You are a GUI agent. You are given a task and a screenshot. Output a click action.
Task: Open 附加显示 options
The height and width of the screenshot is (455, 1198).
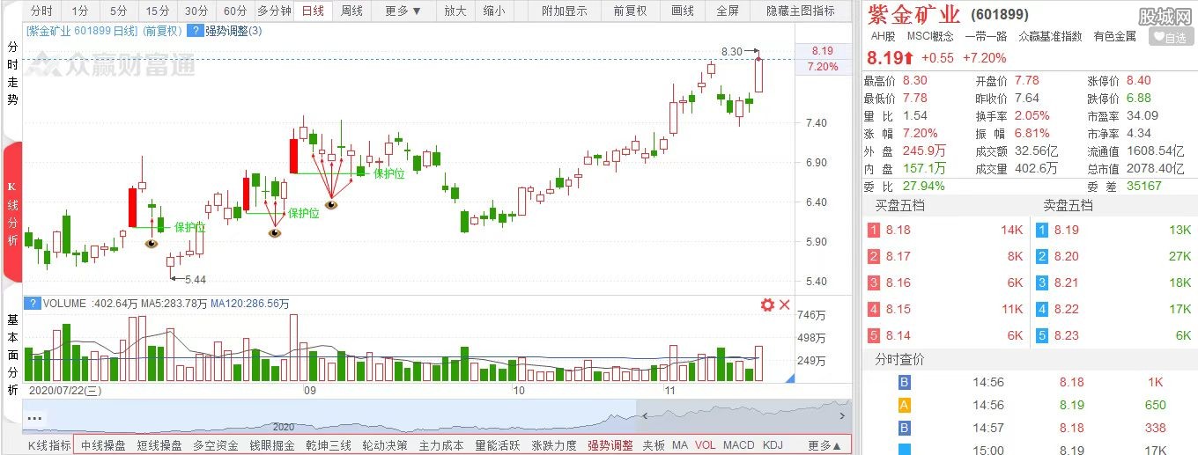(565, 11)
